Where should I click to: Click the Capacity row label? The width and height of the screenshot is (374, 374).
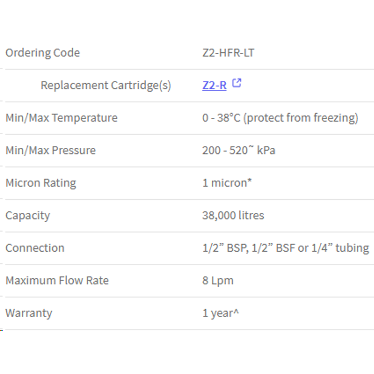pyautogui.click(x=28, y=216)
